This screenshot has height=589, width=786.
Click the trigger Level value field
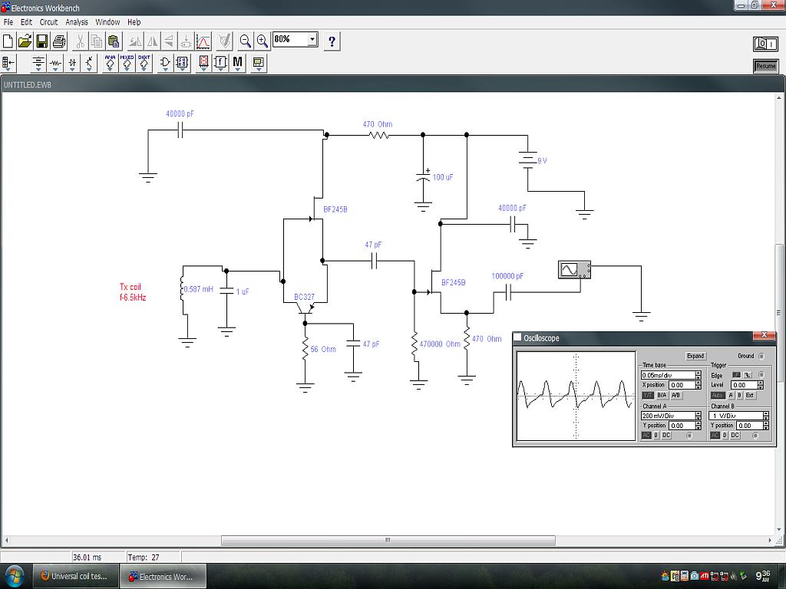744,385
